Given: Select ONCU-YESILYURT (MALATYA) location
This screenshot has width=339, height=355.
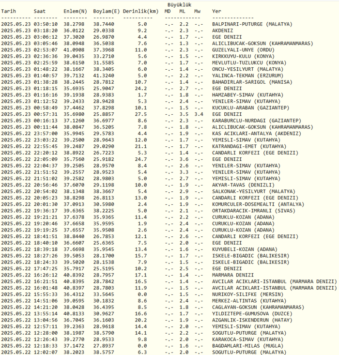Looking at the screenshot, I should tap(248, 69).
